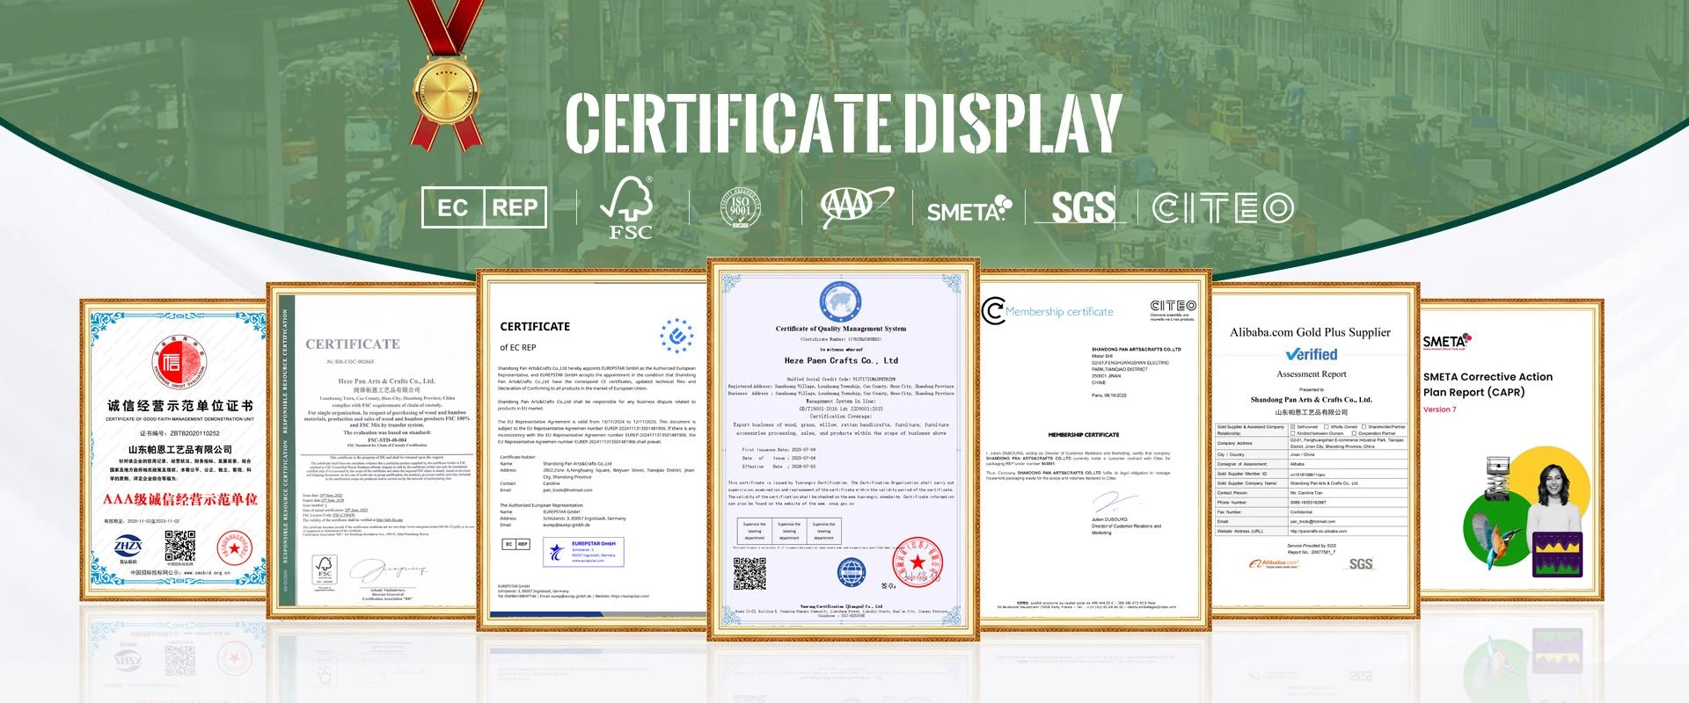Viewport: 1689px width, 703px height.
Task: Click the red credit evaluation seal on the AAA certificate
Action: pos(180,361)
